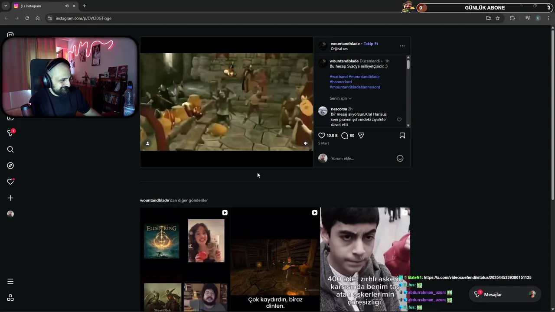Image resolution: width=555 pixels, height=312 pixels.
Task: Open the #bannerlord hashtag
Action: click(x=340, y=82)
